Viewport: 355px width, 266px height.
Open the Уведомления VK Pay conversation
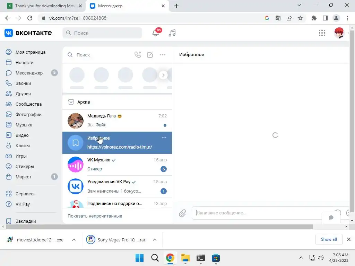tap(117, 186)
